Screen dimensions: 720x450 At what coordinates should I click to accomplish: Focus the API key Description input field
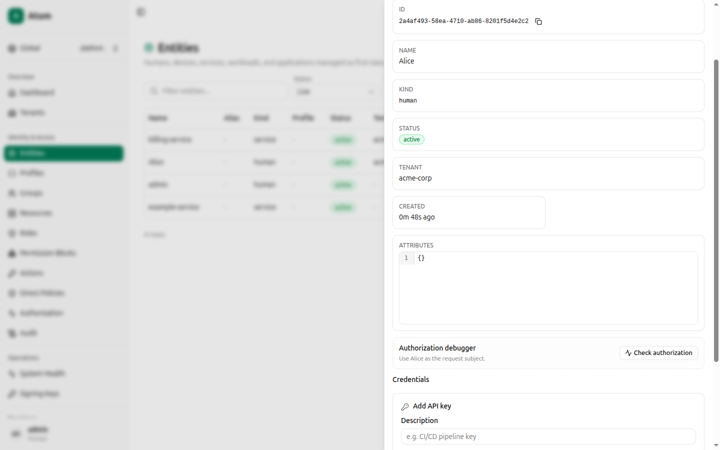pos(548,436)
